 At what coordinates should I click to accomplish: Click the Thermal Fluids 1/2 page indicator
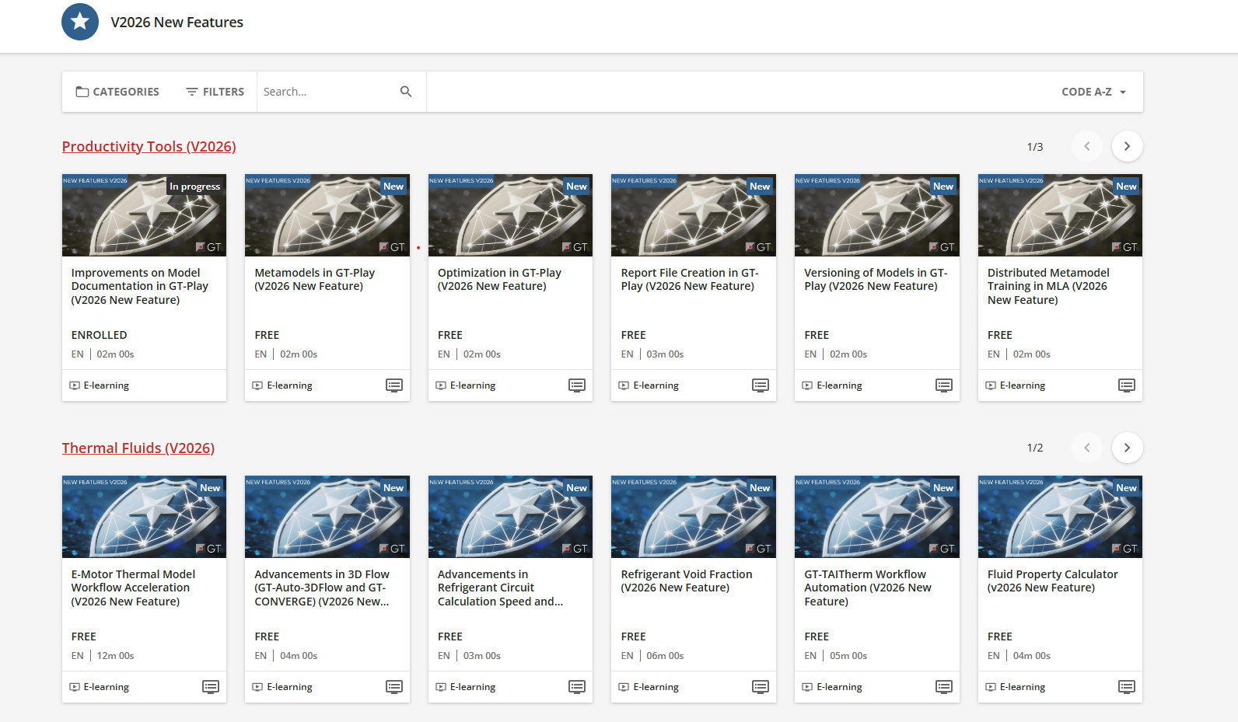click(1035, 448)
